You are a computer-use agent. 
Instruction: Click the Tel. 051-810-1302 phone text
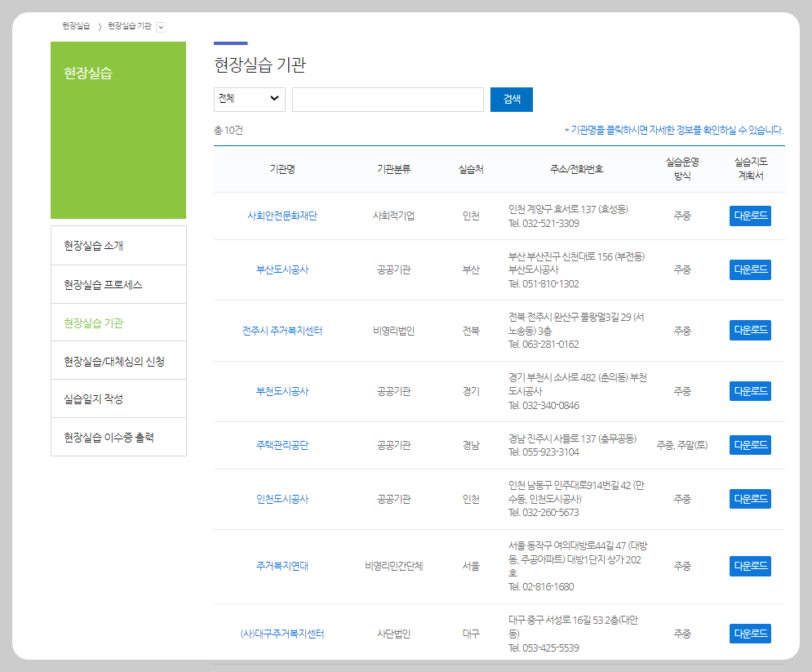point(544,284)
